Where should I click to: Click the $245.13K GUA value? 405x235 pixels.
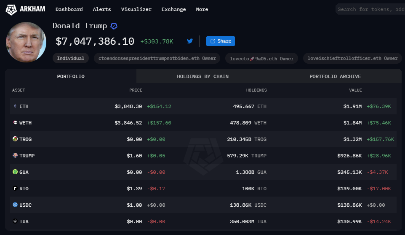[350, 172]
